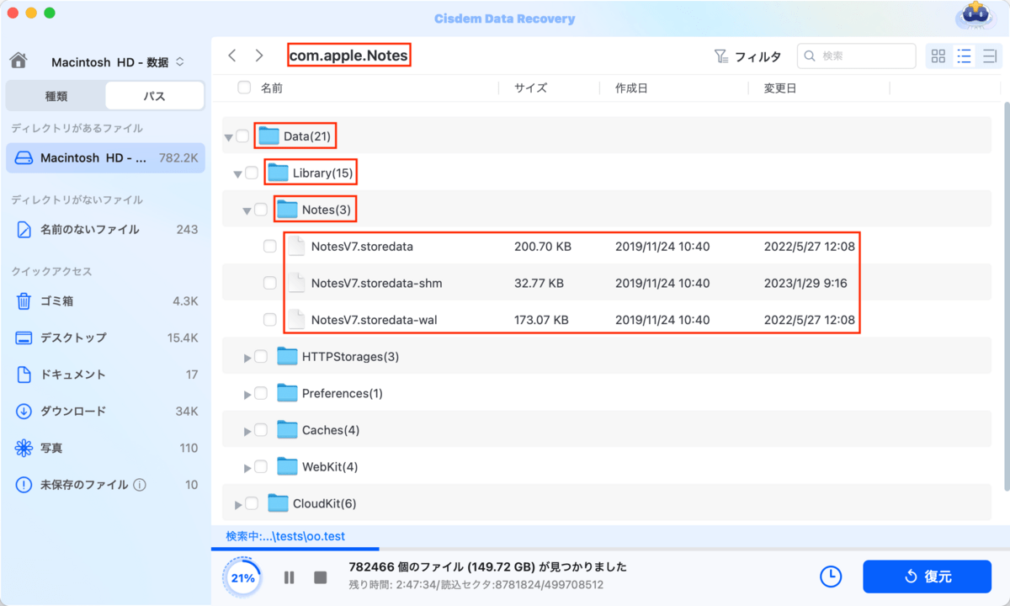This screenshot has height=606, width=1010.
Task: Navigate forward with the right arrow
Action: point(259,56)
